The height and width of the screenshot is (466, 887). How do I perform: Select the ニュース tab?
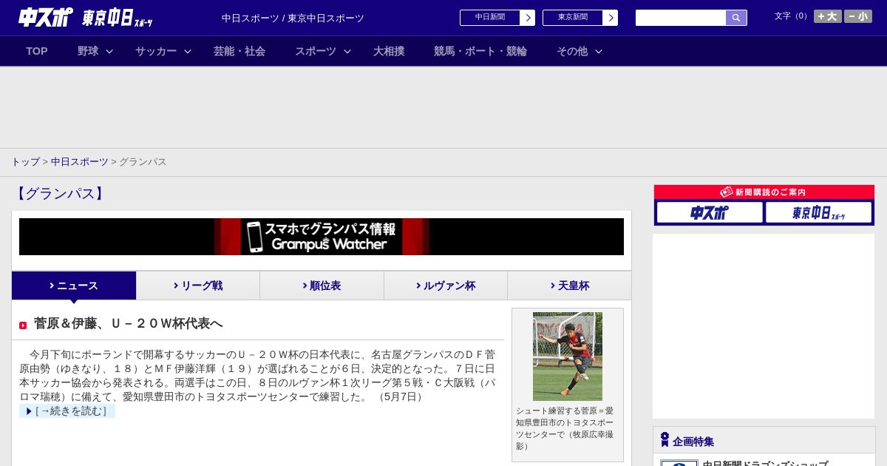click(x=74, y=286)
